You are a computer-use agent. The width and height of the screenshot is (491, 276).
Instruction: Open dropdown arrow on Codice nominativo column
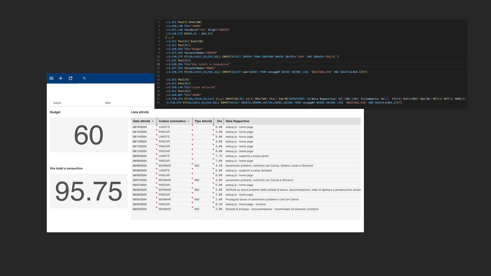188,121
